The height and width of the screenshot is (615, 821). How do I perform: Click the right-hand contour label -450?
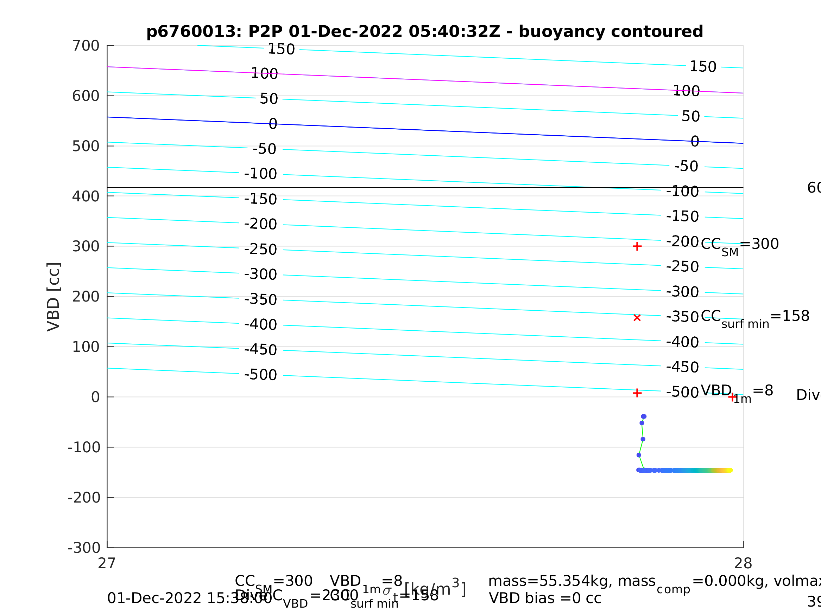[x=683, y=367]
